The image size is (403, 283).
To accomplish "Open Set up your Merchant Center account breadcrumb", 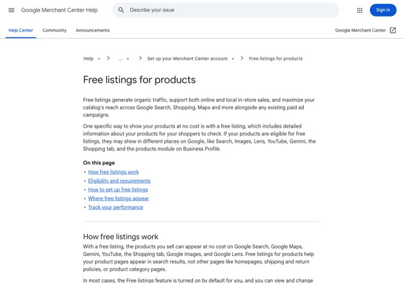I will pos(187,58).
